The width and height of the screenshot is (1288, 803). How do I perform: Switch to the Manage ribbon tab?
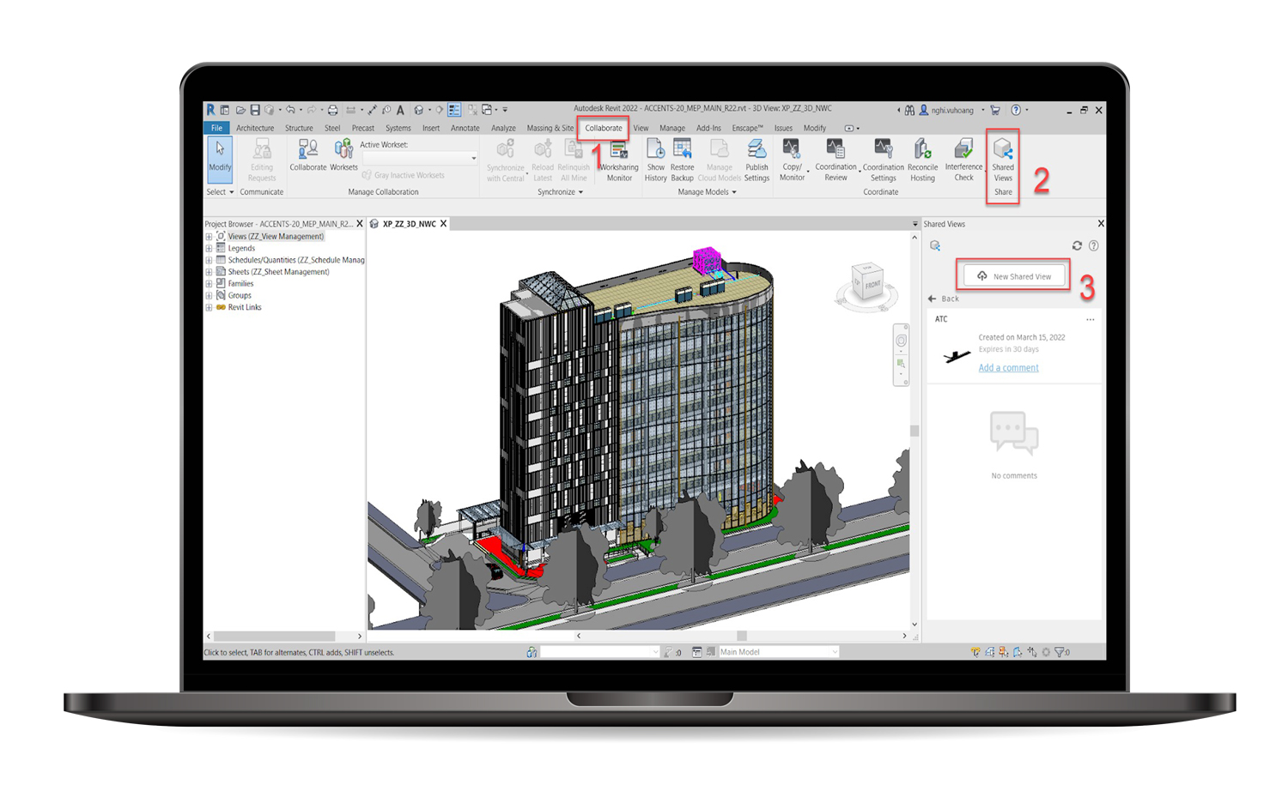click(x=672, y=128)
